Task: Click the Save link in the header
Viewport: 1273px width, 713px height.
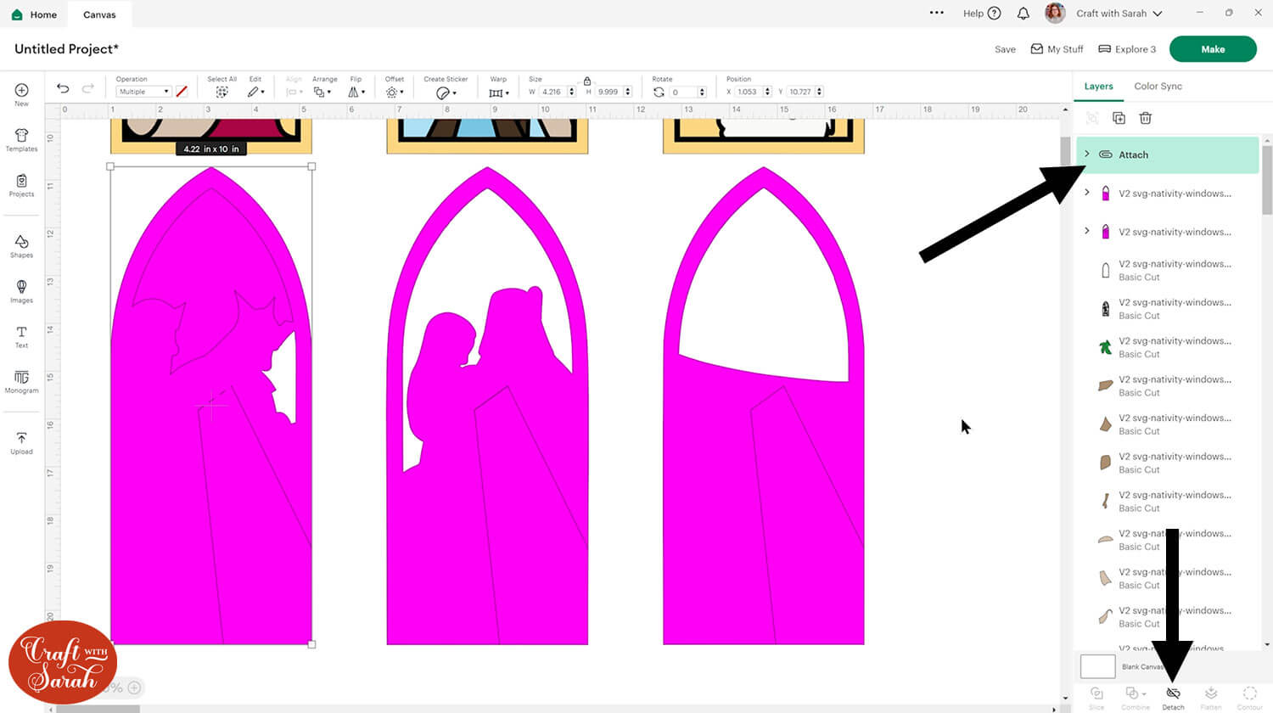Action: 1005,49
